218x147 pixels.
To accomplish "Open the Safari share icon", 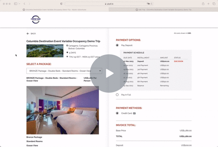I will coord(203,4).
